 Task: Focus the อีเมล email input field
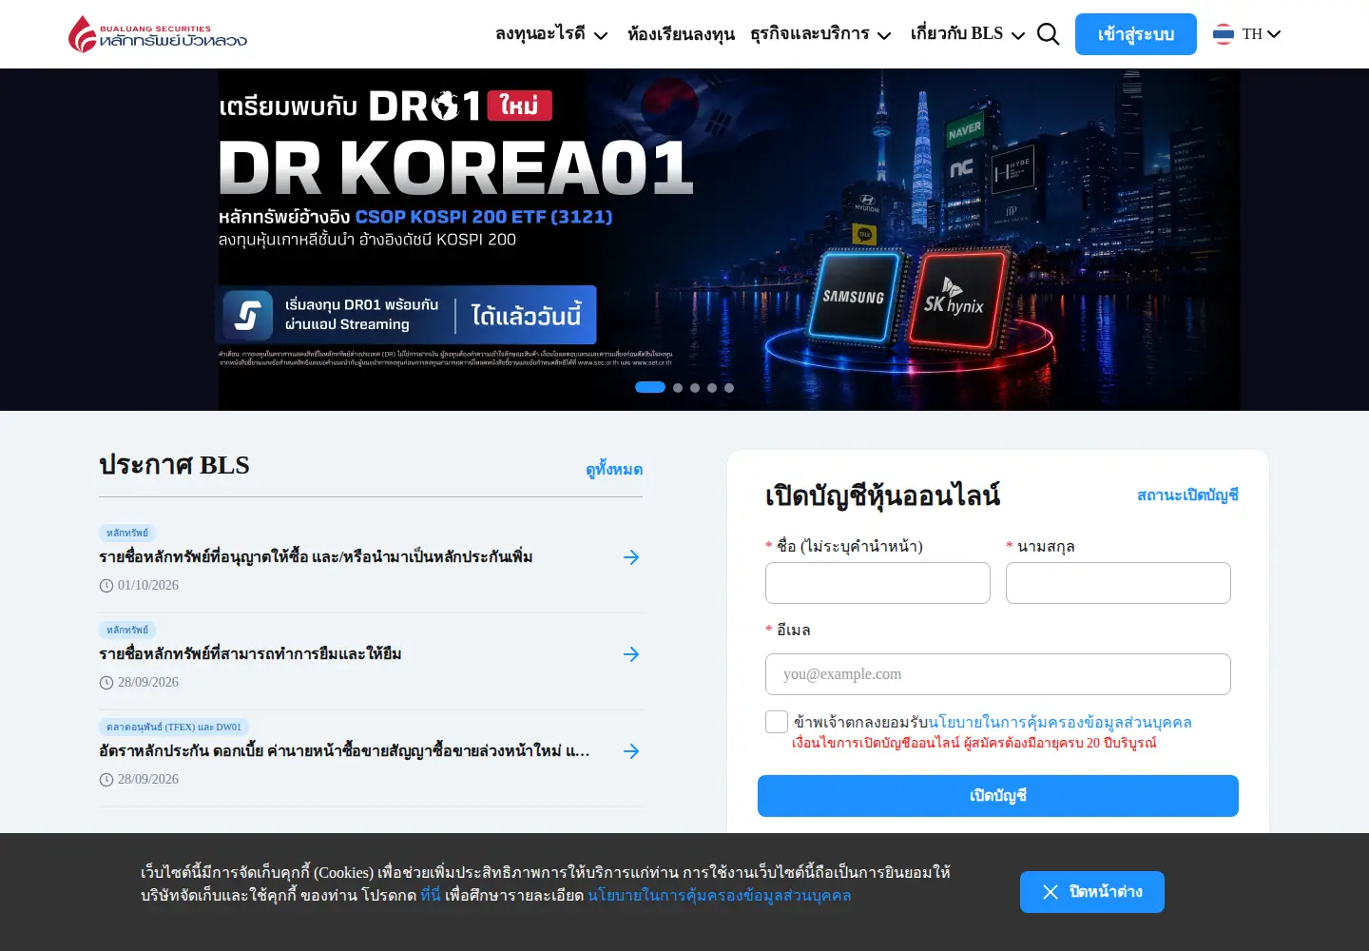point(998,674)
